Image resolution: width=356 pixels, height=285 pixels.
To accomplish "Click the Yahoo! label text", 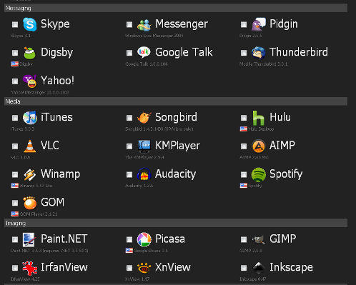I will tap(57, 81).
